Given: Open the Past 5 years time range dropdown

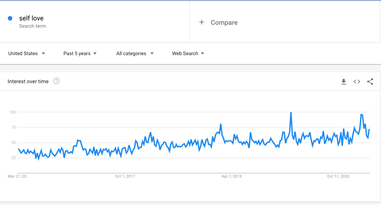Looking at the screenshot, I should (80, 53).
